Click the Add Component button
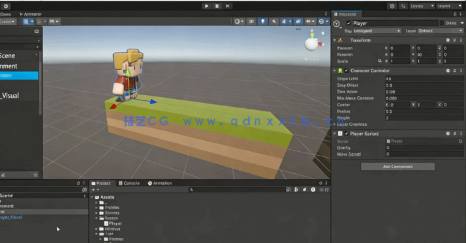Viewport: 466px width, 243px height. [397, 166]
